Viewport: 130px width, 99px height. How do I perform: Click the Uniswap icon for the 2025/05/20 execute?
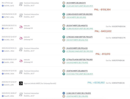(x=21, y=61)
